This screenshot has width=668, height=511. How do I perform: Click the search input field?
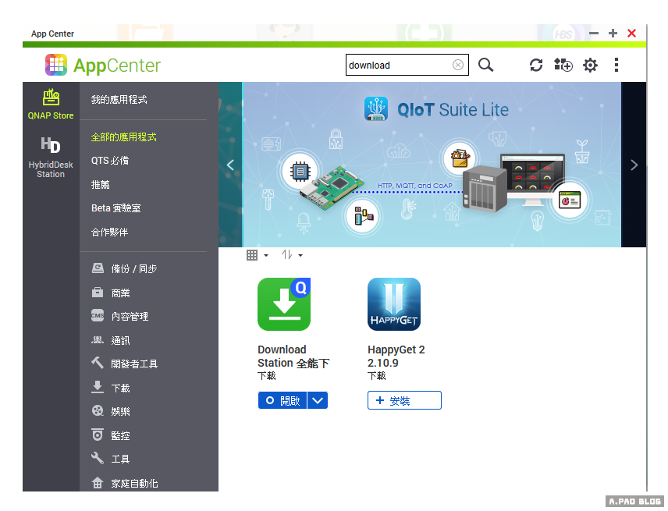[398, 66]
